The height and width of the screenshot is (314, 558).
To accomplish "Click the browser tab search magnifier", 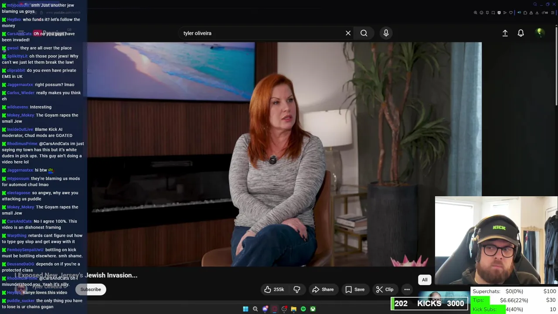I will click(x=535, y=4).
